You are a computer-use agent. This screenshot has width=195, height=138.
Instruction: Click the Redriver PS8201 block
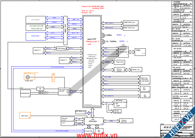point(120,70)
